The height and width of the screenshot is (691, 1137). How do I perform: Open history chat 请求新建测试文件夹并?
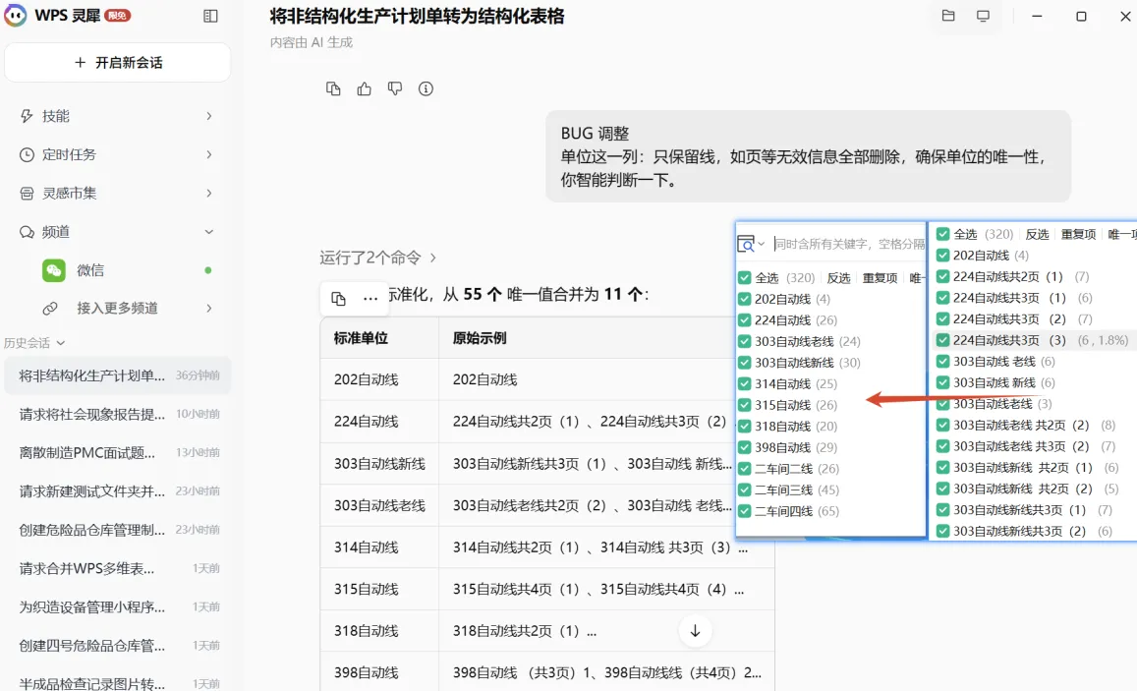pos(118,490)
